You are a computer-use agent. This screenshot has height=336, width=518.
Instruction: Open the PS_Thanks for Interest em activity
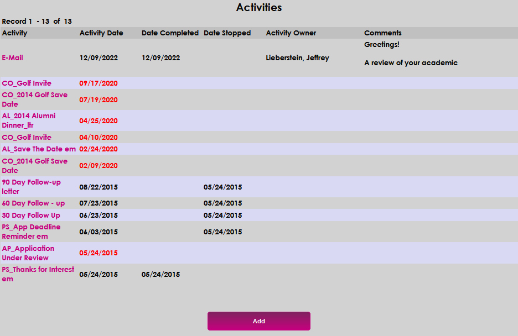[37, 274]
